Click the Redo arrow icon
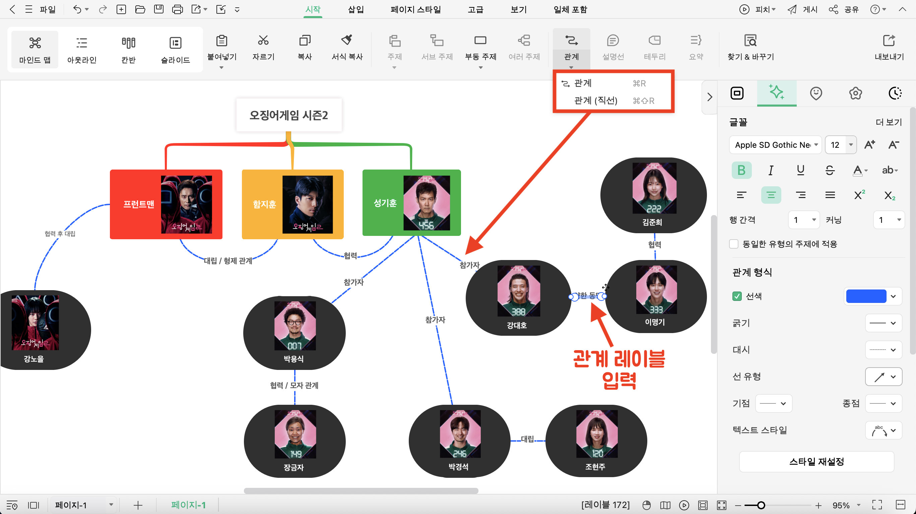 pyautogui.click(x=103, y=9)
